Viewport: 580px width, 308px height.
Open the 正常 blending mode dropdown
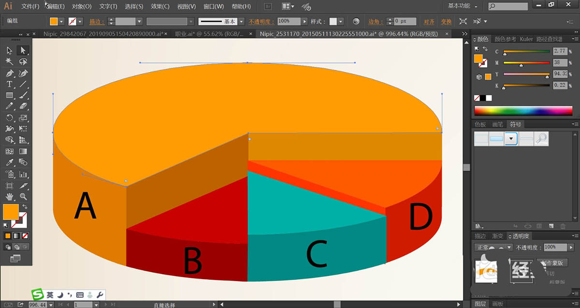pyautogui.click(x=494, y=247)
